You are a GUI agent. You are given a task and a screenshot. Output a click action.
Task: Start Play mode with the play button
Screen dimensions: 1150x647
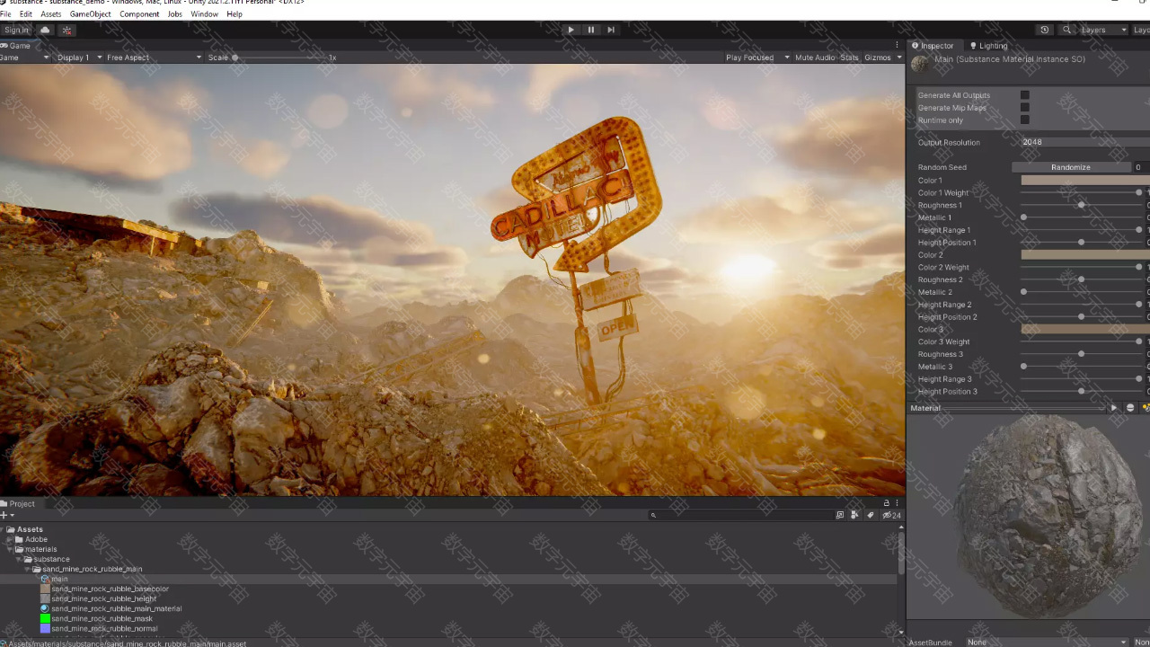[x=571, y=30]
